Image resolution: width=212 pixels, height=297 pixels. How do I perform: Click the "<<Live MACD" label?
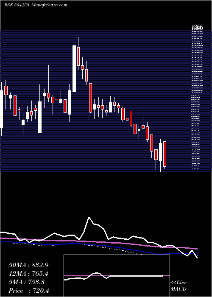[179, 286]
